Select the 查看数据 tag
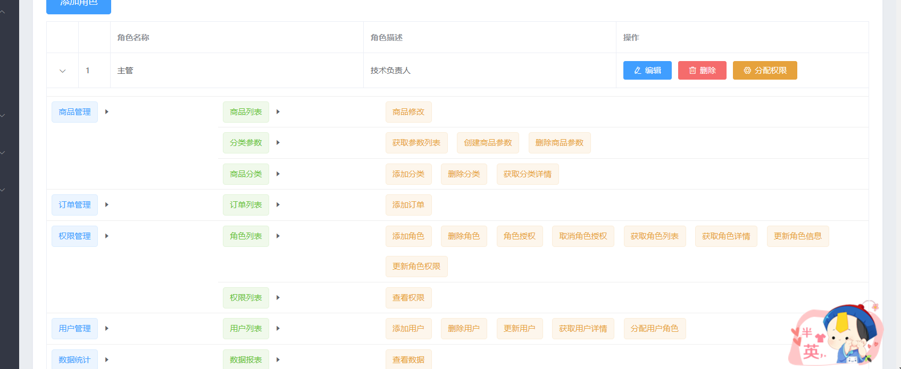Image resolution: width=901 pixels, height=369 pixels. tap(408, 359)
